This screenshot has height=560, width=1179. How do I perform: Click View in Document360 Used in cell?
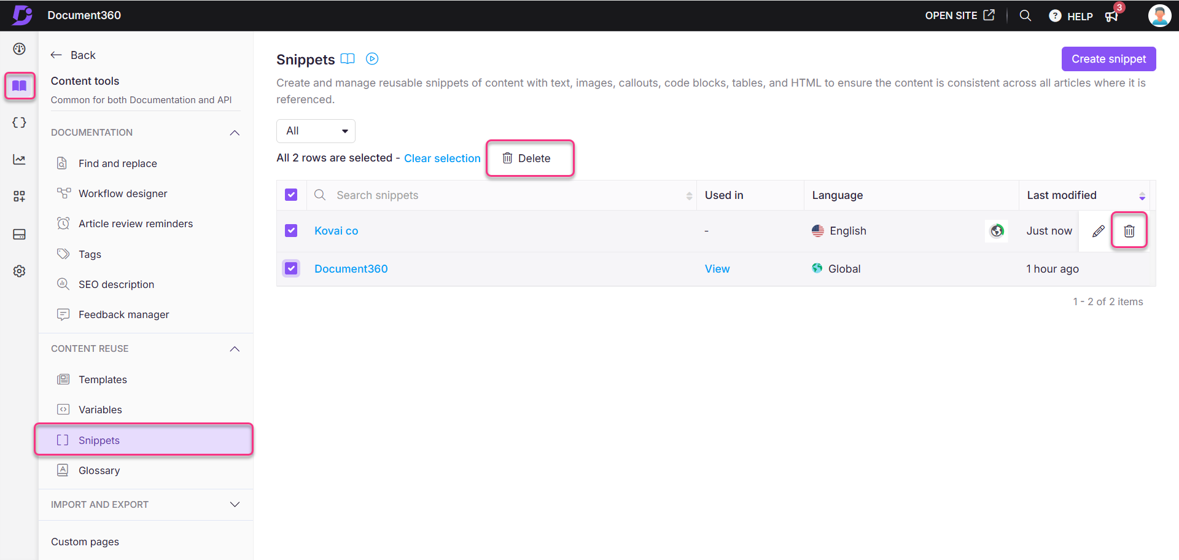click(717, 269)
